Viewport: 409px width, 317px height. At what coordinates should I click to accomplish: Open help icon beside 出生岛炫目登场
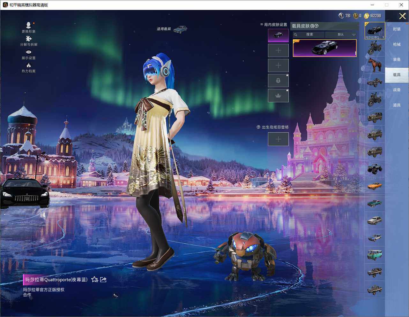click(x=258, y=127)
